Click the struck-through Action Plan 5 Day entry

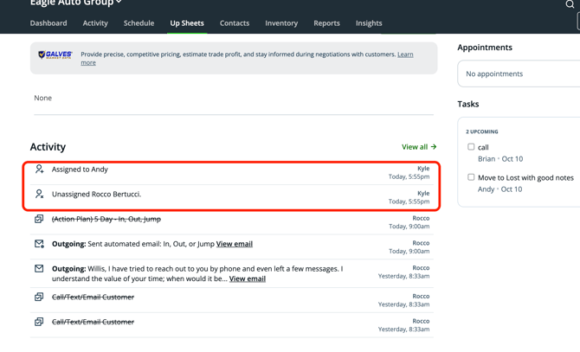point(106,219)
